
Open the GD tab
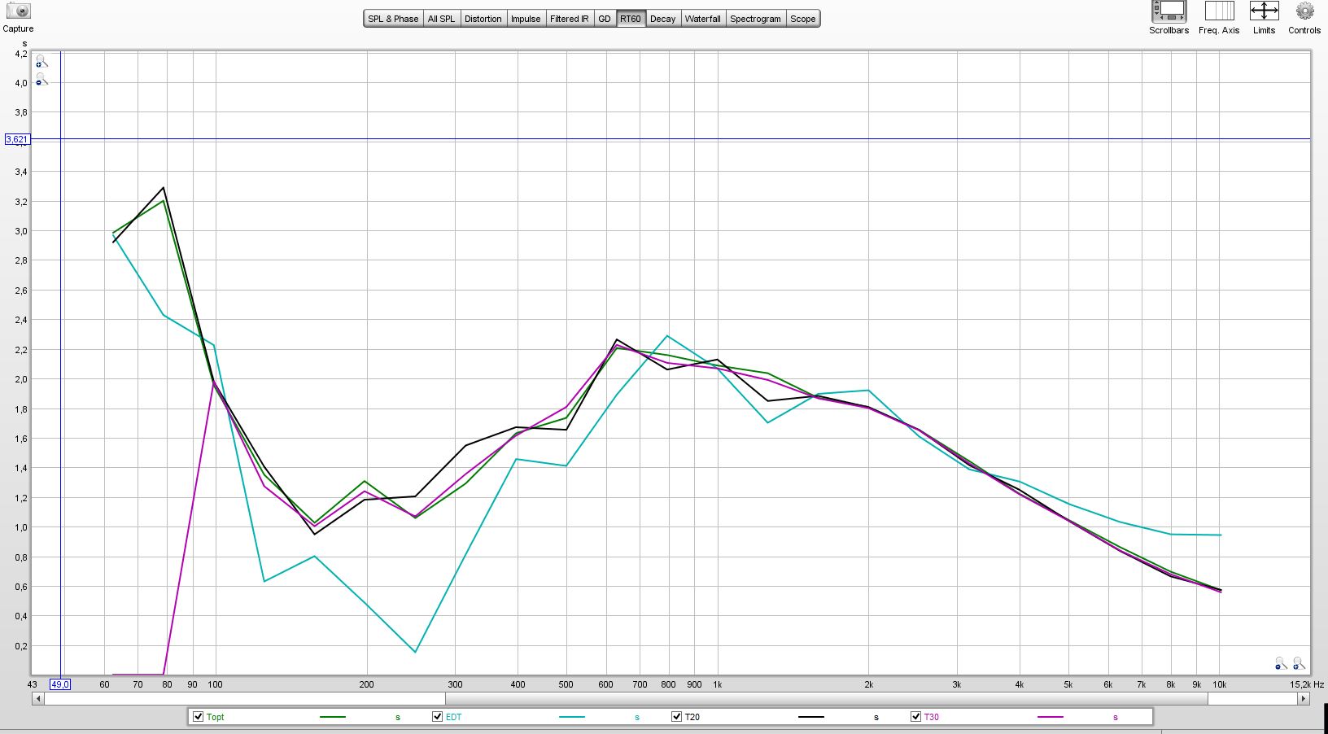point(605,19)
